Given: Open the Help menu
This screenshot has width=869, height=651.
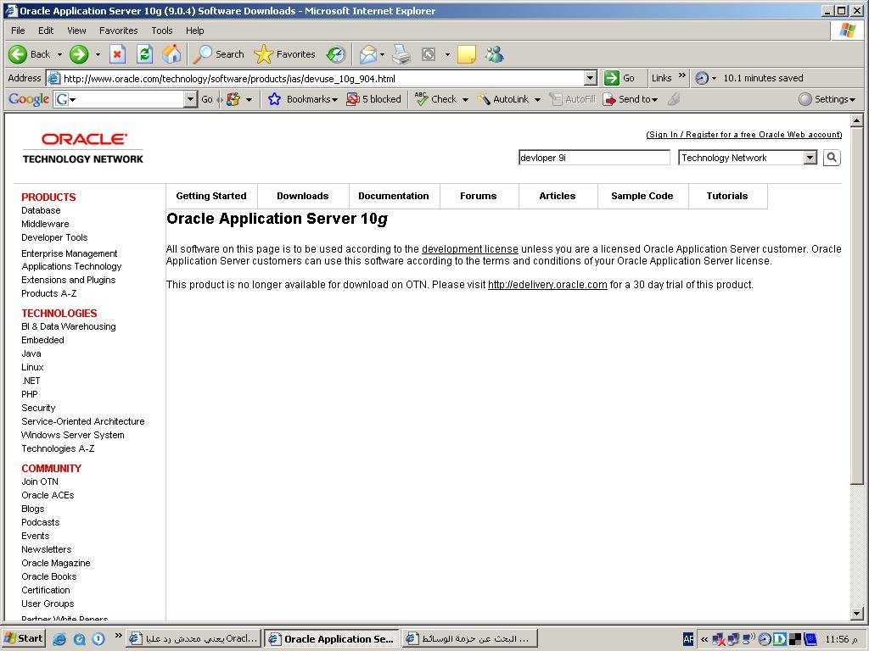Looking at the screenshot, I should click(x=194, y=31).
